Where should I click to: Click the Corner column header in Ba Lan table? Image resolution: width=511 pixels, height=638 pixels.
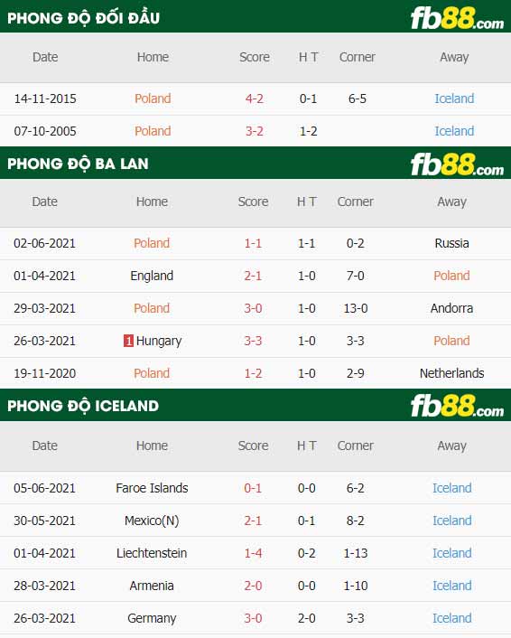356,202
